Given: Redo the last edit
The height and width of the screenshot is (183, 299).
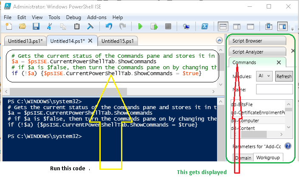Looking at the screenshot, I should coord(122,26).
